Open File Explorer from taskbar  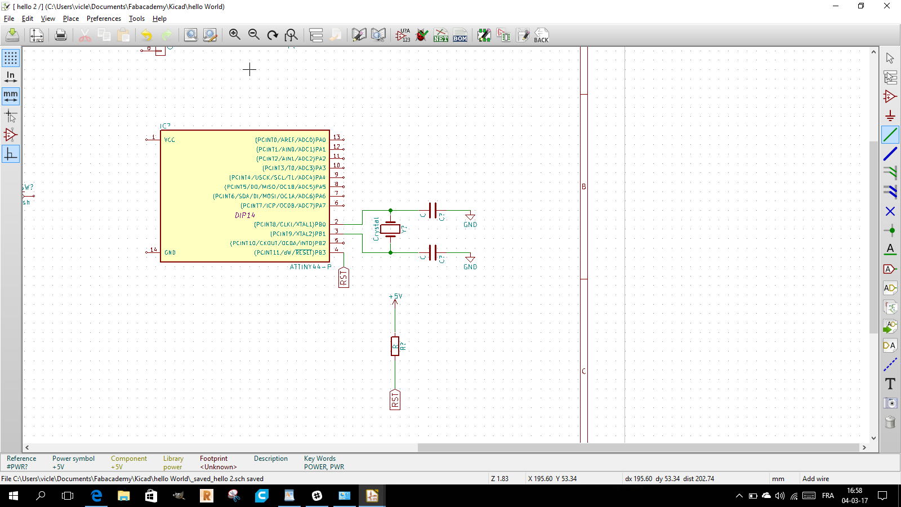[x=123, y=496]
